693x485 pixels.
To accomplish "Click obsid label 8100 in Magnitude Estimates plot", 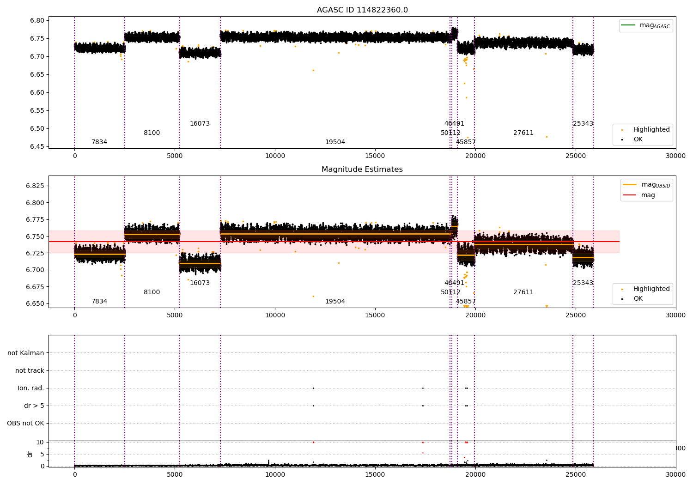I will pos(152,292).
